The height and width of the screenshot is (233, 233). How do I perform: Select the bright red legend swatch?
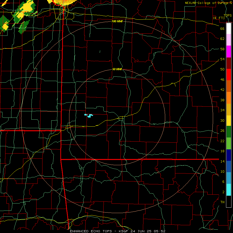pos(229,75)
